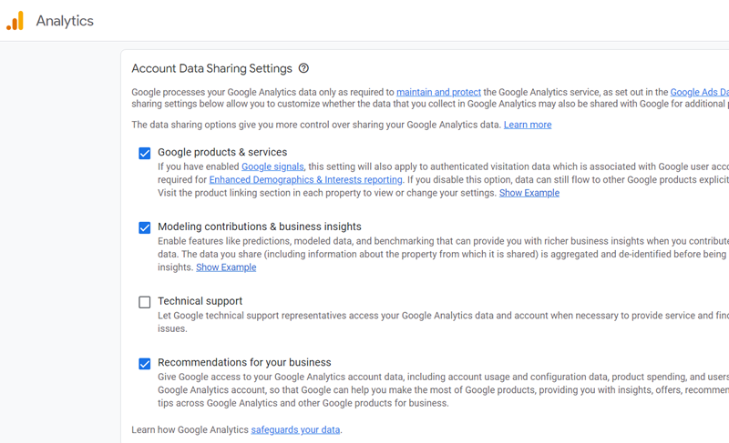Open the 'maintain and protect' link
The height and width of the screenshot is (443, 729).
(x=438, y=92)
